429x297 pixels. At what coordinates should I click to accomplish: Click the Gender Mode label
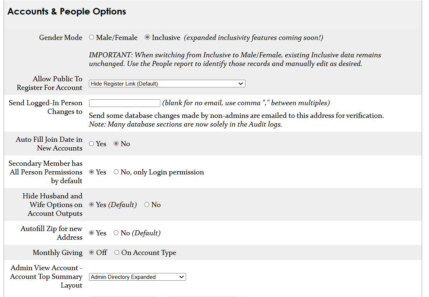[x=60, y=37]
